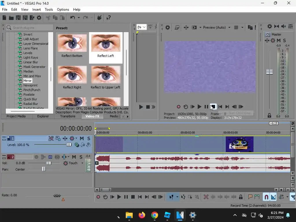Select the Zoom Edit Tool
Viewport: 296px width, 222px height.
[x=197, y=197]
